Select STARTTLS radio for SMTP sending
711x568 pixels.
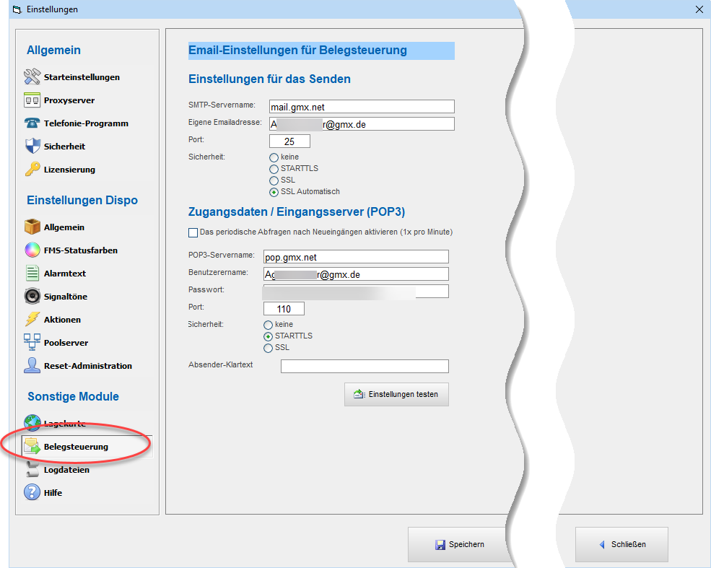point(274,169)
